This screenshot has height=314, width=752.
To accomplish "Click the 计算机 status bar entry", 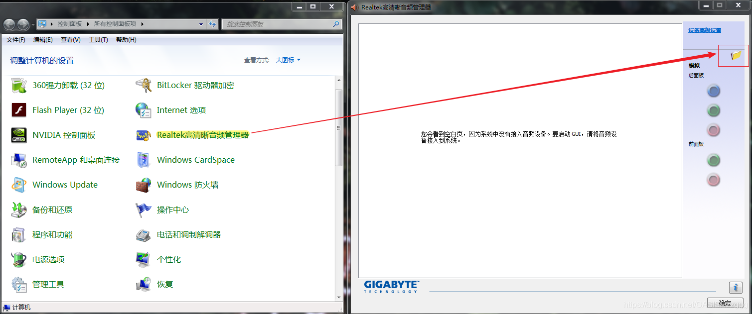I will (17, 308).
